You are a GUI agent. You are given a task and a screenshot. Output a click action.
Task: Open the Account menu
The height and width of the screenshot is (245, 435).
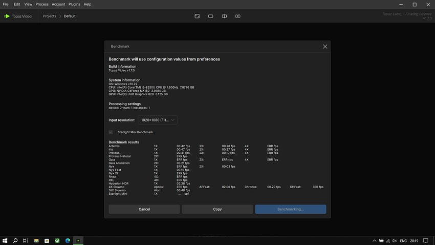(x=58, y=4)
